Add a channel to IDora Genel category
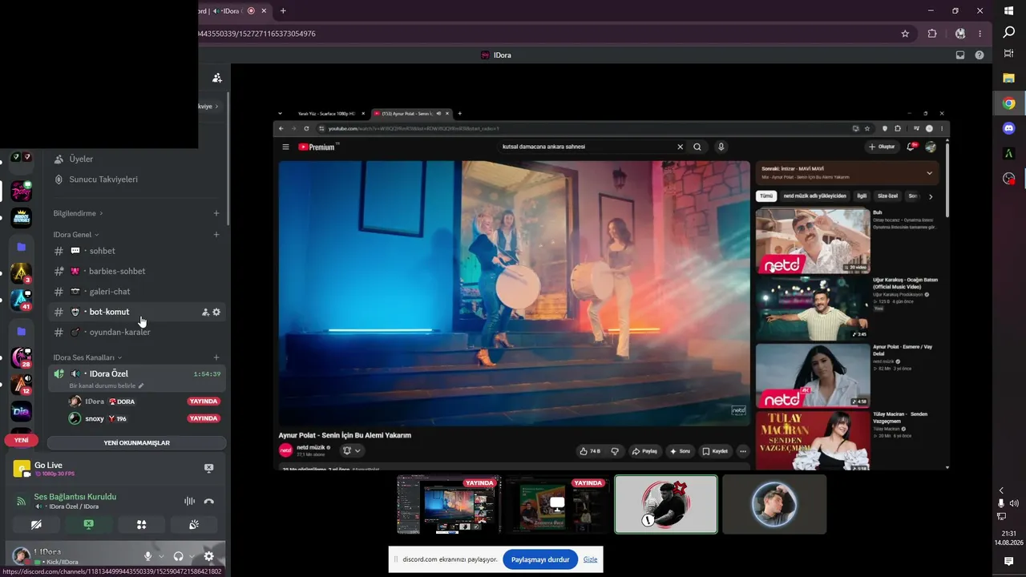Image resolution: width=1026 pixels, height=577 pixels. point(216,235)
